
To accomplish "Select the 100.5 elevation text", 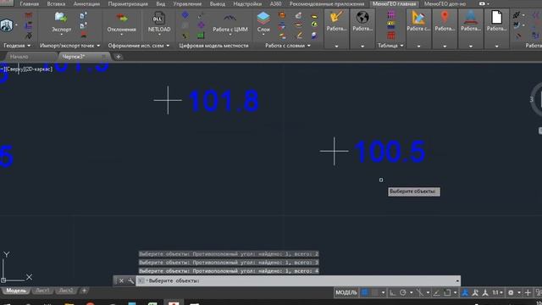I will coord(390,152).
